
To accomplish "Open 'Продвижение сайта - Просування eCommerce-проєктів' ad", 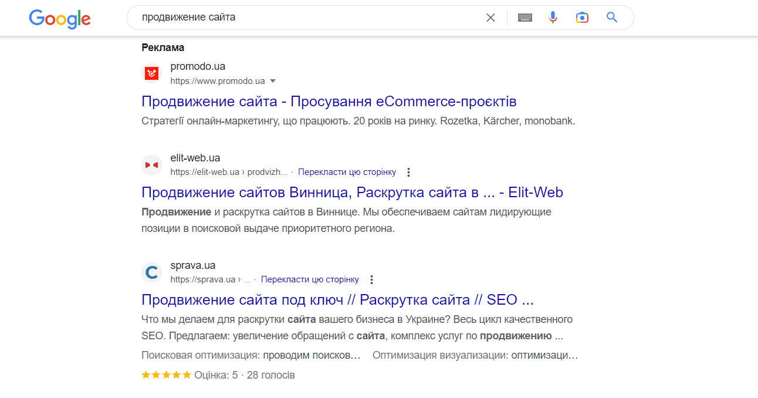I will [329, 102].
